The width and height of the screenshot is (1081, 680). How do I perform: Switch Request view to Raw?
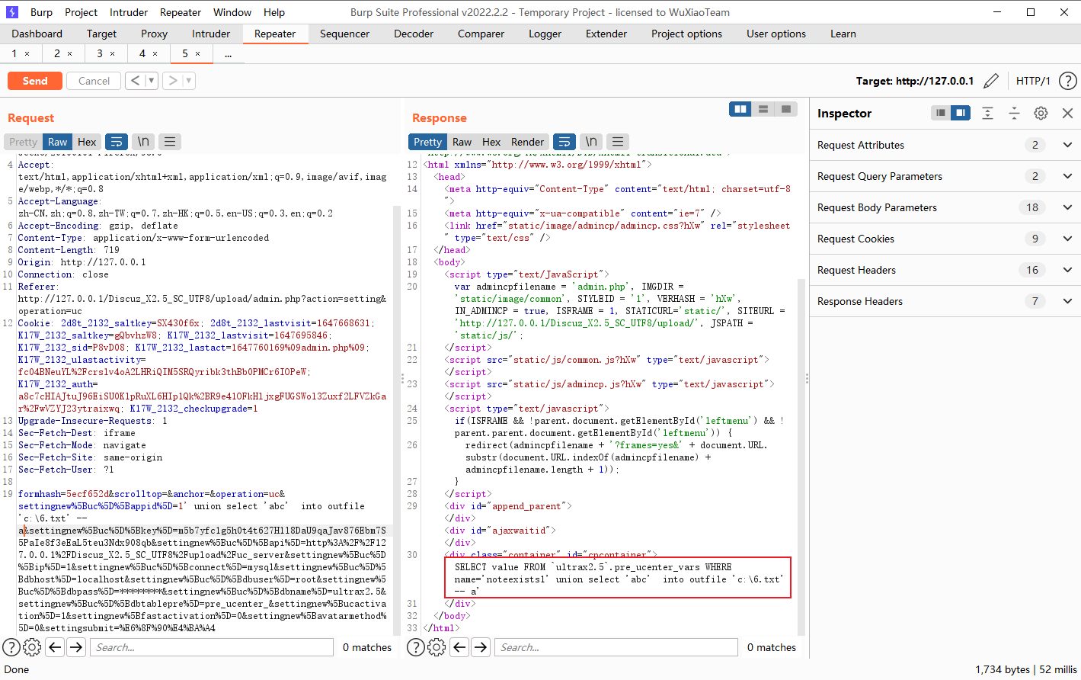(57, 142)
